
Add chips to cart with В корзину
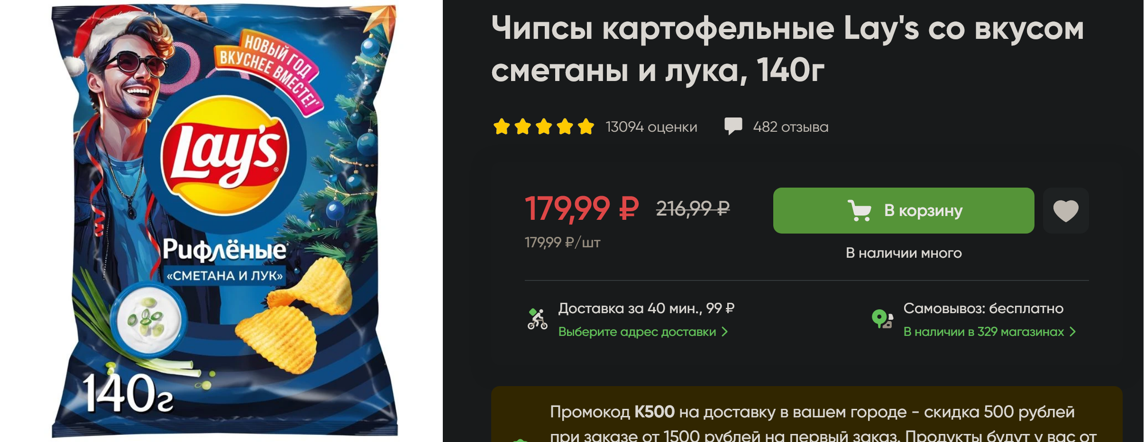coord(904,210)
